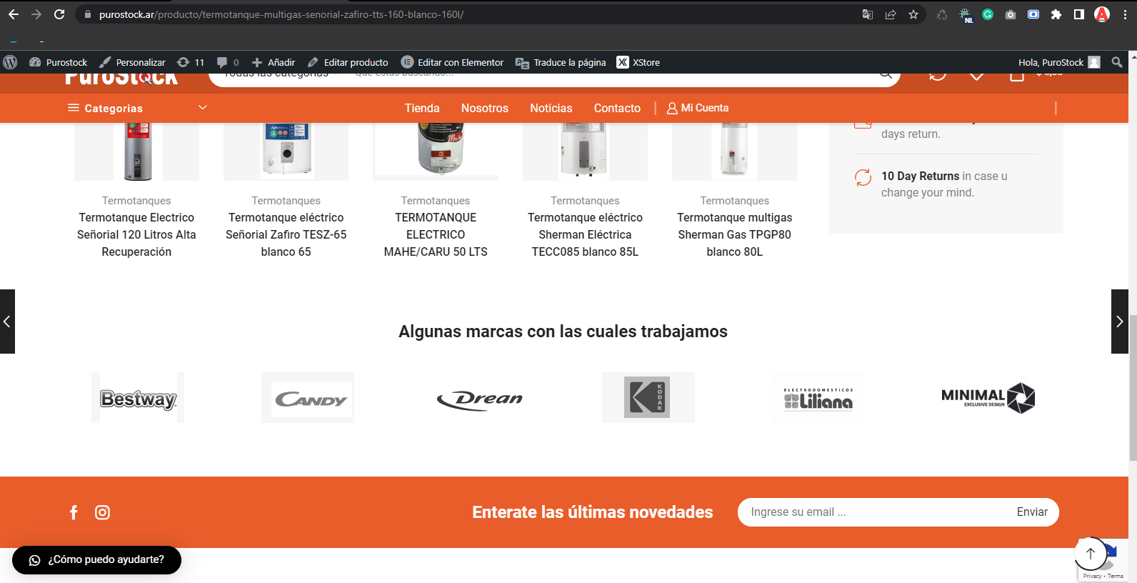This screenshot has width=1137, height=583.
Task: Open the Google Translate icon in address bar
Action: click(x=868, y=14)
